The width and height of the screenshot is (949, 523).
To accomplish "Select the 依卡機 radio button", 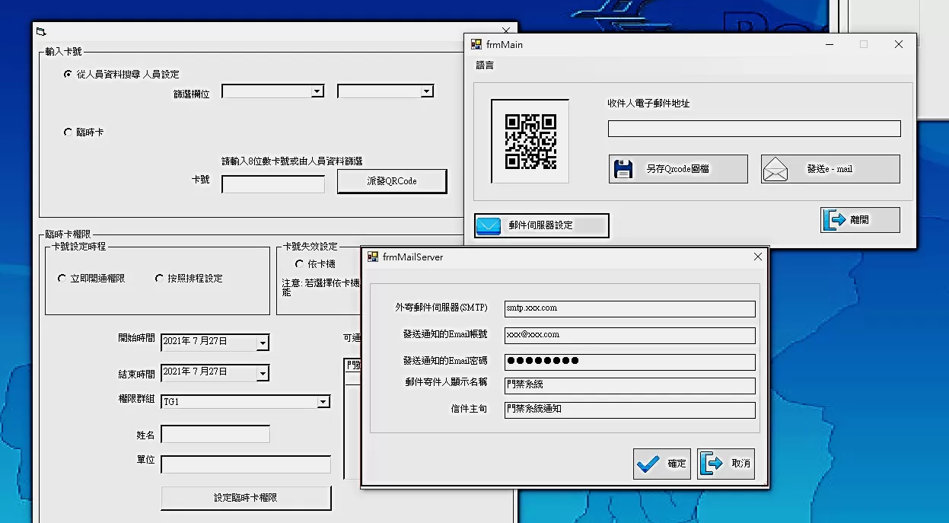I will 299,264.
